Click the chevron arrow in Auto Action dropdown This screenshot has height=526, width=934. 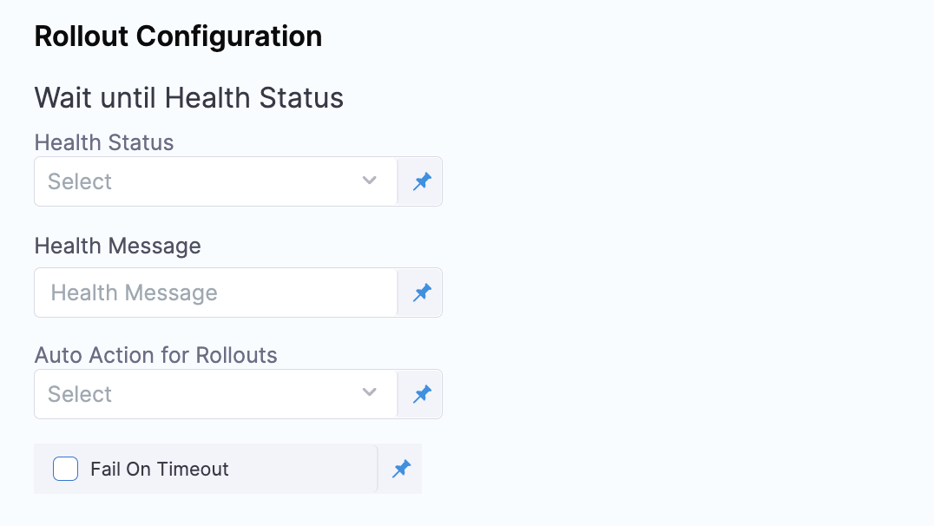point(370,393)
